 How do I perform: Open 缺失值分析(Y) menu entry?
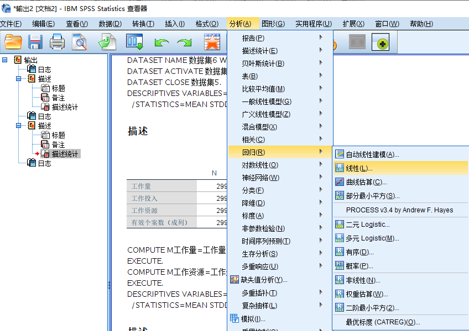coord(280,280)
